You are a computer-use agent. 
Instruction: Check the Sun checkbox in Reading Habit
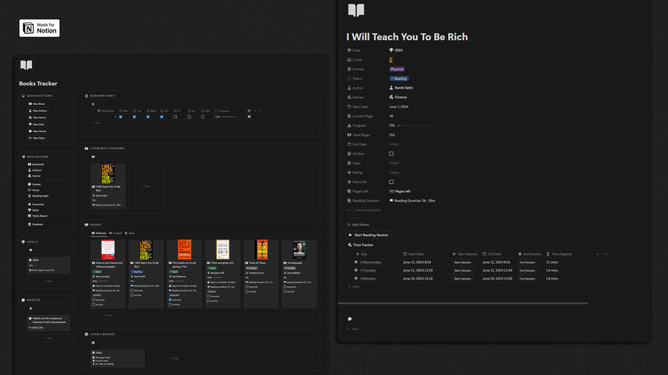(x=203, y=117)
